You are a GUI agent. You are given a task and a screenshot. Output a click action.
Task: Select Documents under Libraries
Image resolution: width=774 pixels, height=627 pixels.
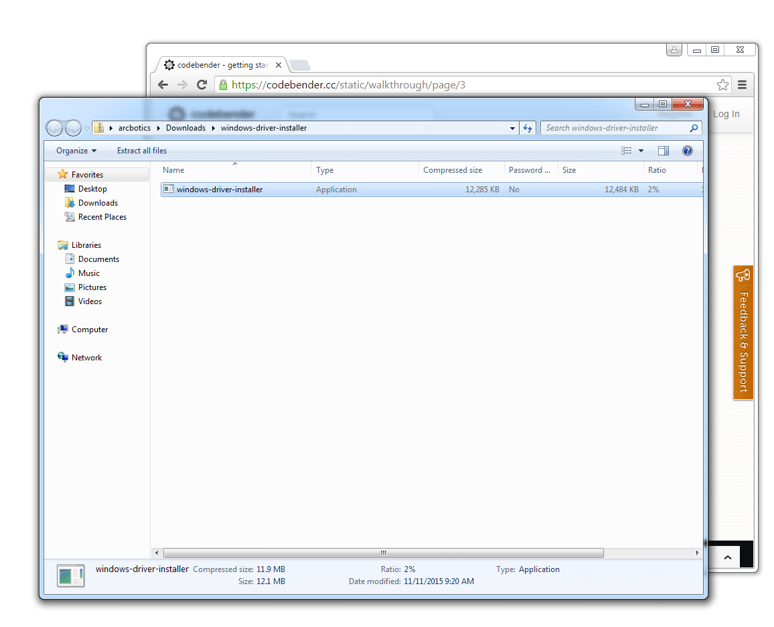[98, 259]
